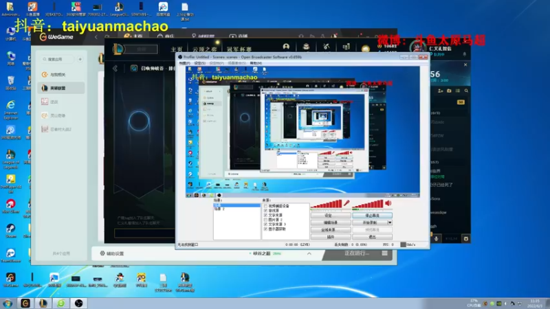Close the League social panel with X
The width and height of the screenshot is (550, 309).
point(465,65)
